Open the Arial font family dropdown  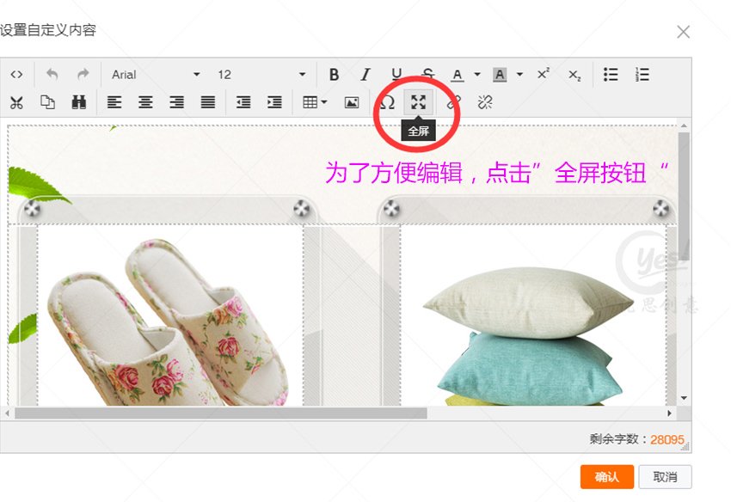[x=155, y=75]
